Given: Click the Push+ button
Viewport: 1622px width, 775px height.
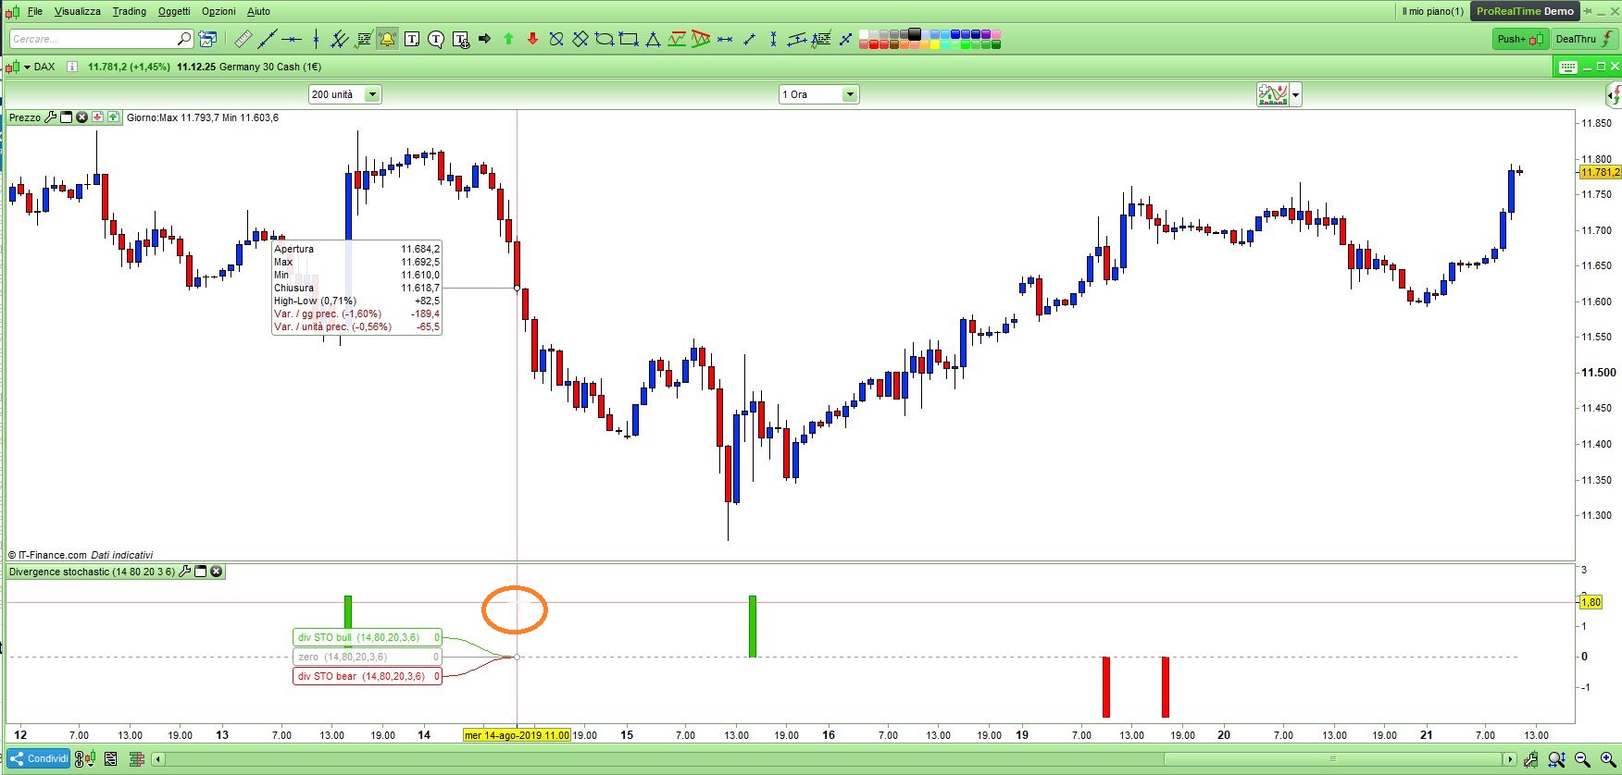Looking at the screenshot, I should (1521, 39).
